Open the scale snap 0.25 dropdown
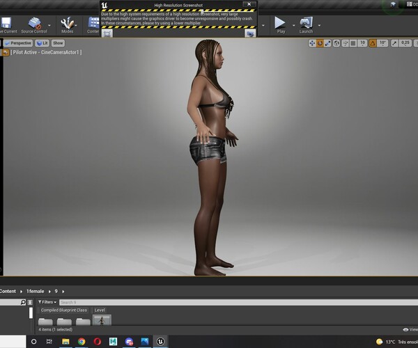The height and width of the screenshot is (348, 418). (x=405, y=43)
